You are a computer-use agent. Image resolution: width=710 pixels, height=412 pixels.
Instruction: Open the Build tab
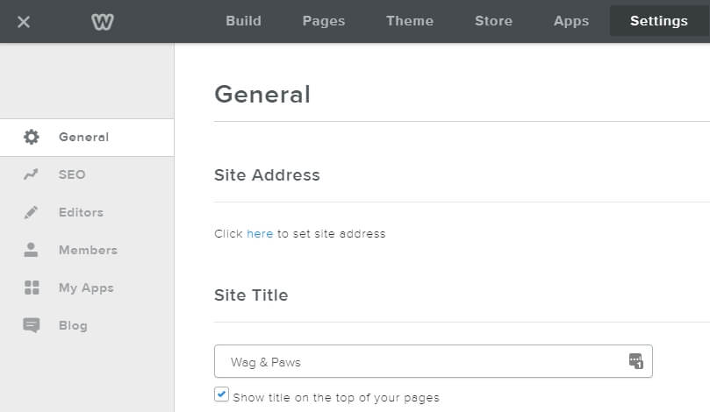click(243, 21)
